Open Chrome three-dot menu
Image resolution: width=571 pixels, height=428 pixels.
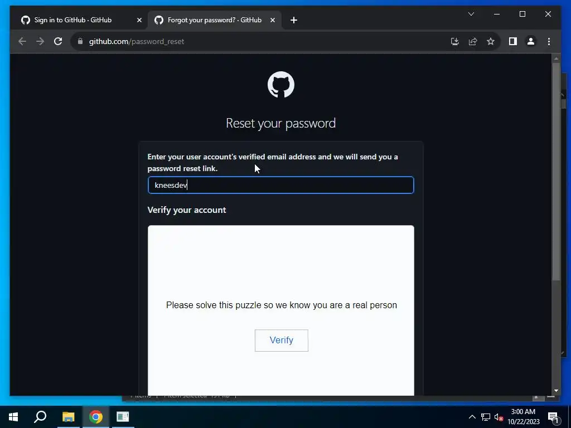coord(549,41)
